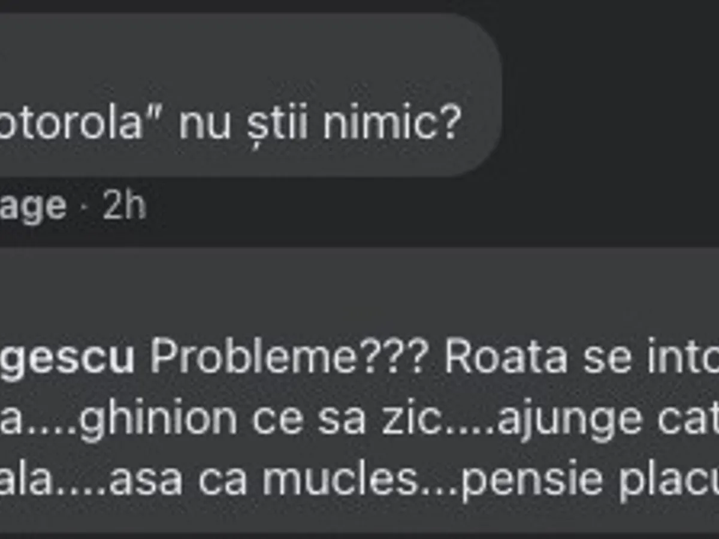The width and height of the screenshot is (719, 539).
Task: Click the "2h" comment timestamp
Action: (124, 206)
